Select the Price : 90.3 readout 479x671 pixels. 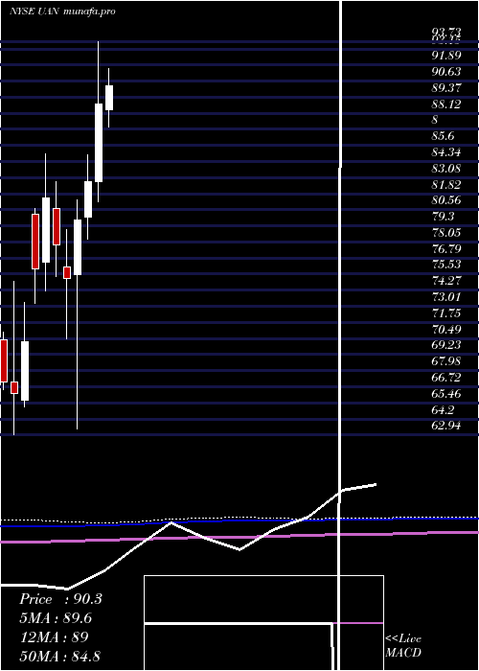(x=60, y=599)
